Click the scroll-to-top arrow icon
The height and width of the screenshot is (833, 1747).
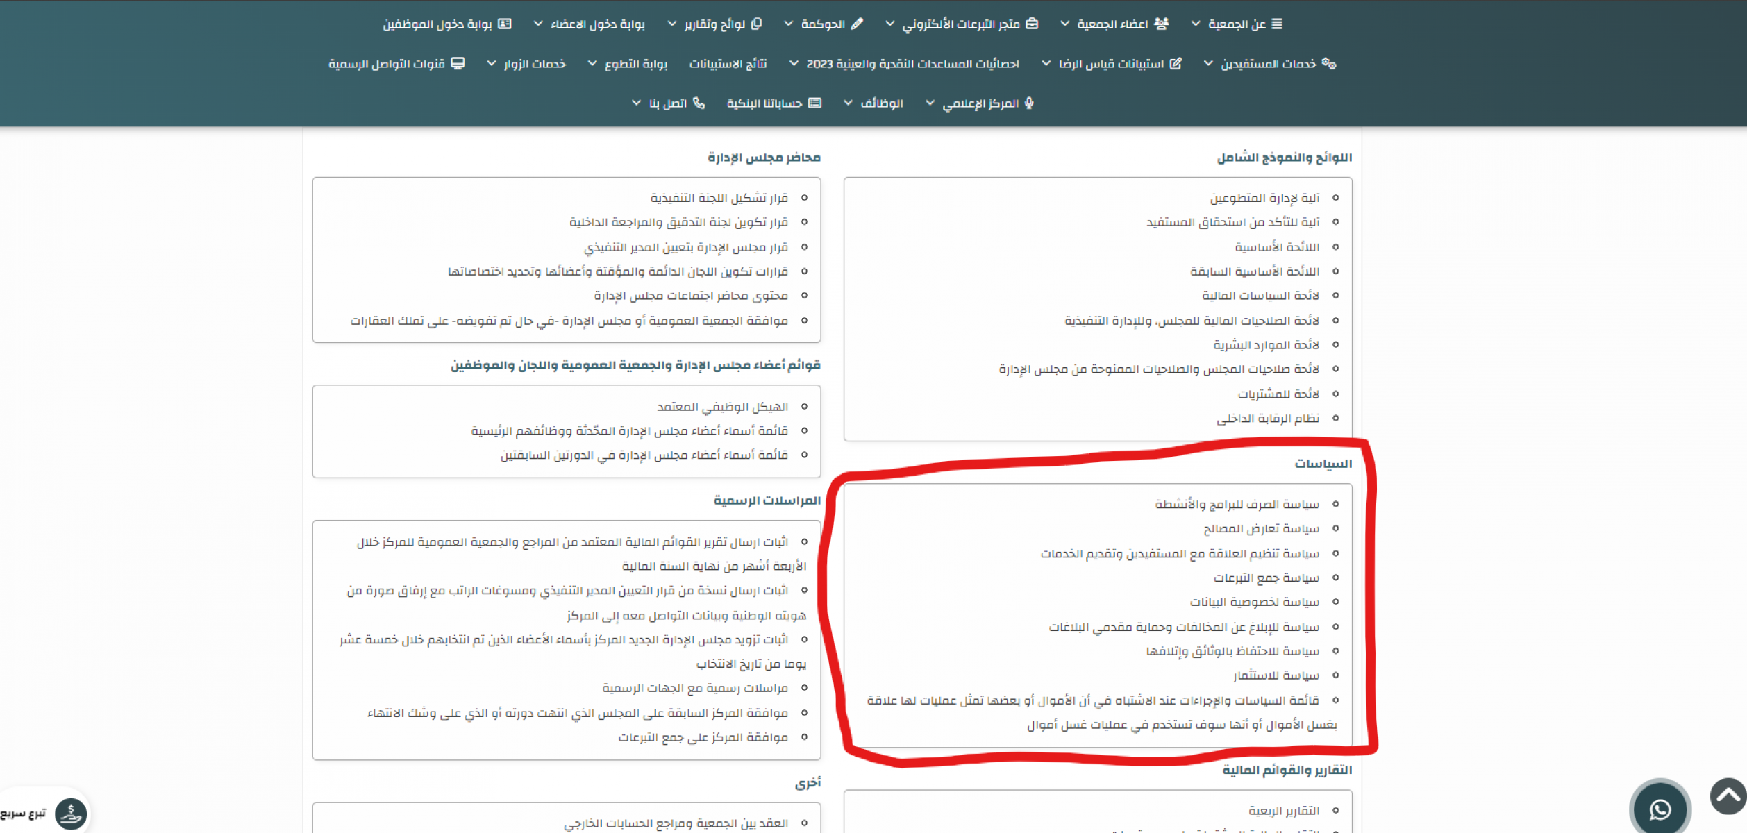point(1728,796)
